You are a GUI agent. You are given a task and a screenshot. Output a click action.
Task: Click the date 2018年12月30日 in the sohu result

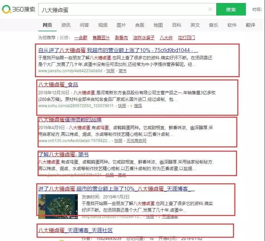[x=54, y=93]
